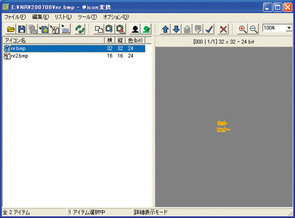Sort by the アイコン名 column header

click(x=54, y=40)
